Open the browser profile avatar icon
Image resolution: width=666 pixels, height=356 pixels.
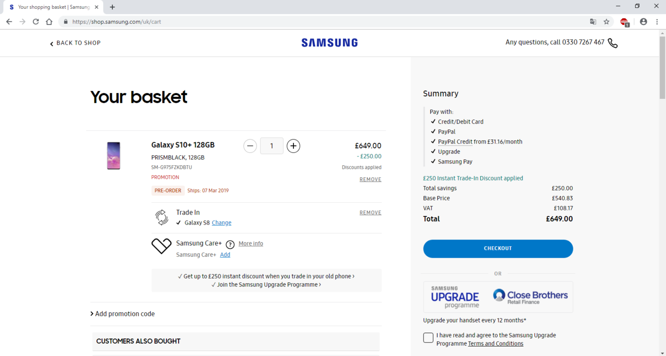[x=644, y=22]
